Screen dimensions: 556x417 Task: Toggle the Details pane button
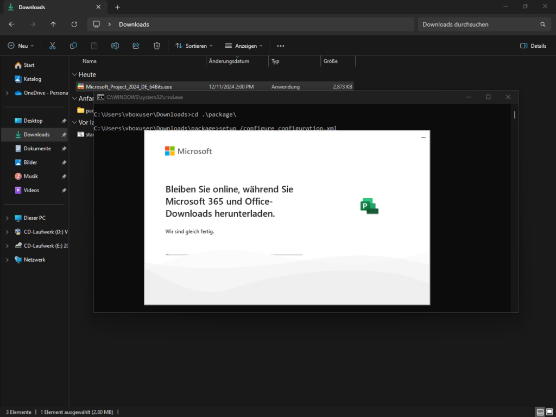533,46
